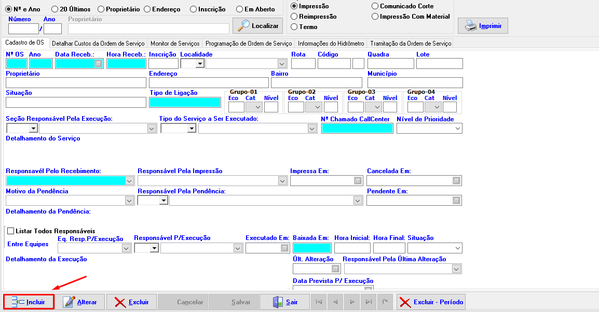Click the Excluir - Período button
Screen dimensions: 599x312
431,302
